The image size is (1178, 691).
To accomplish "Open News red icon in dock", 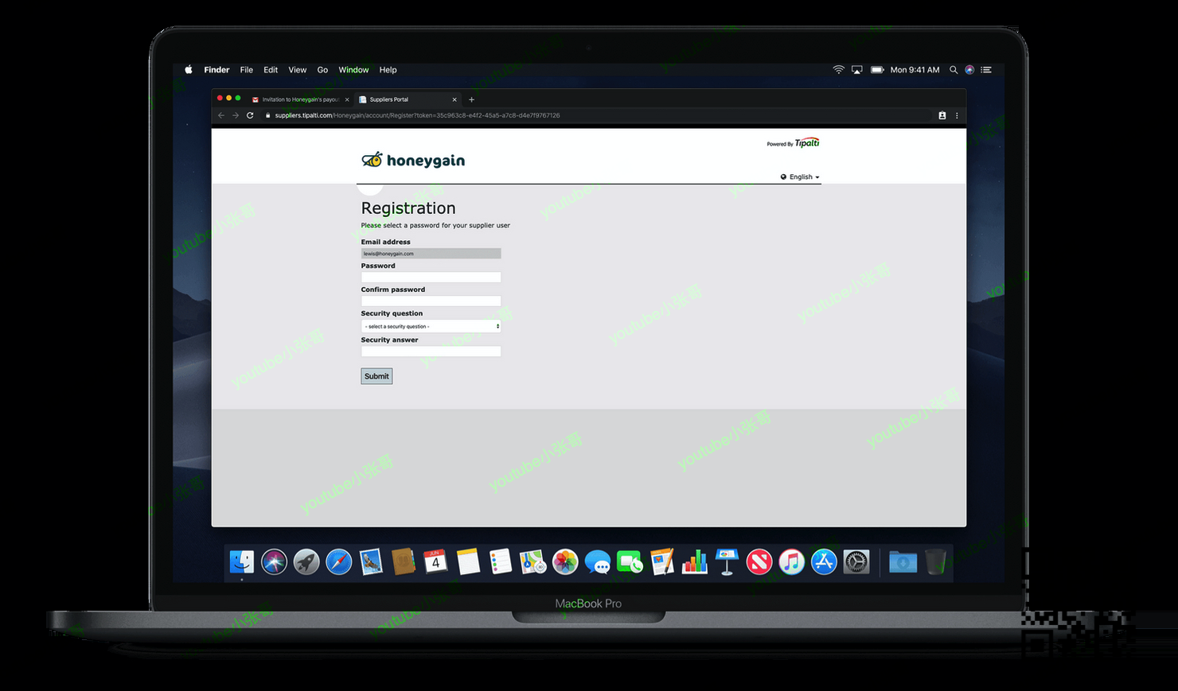I will tap(759, 561).
